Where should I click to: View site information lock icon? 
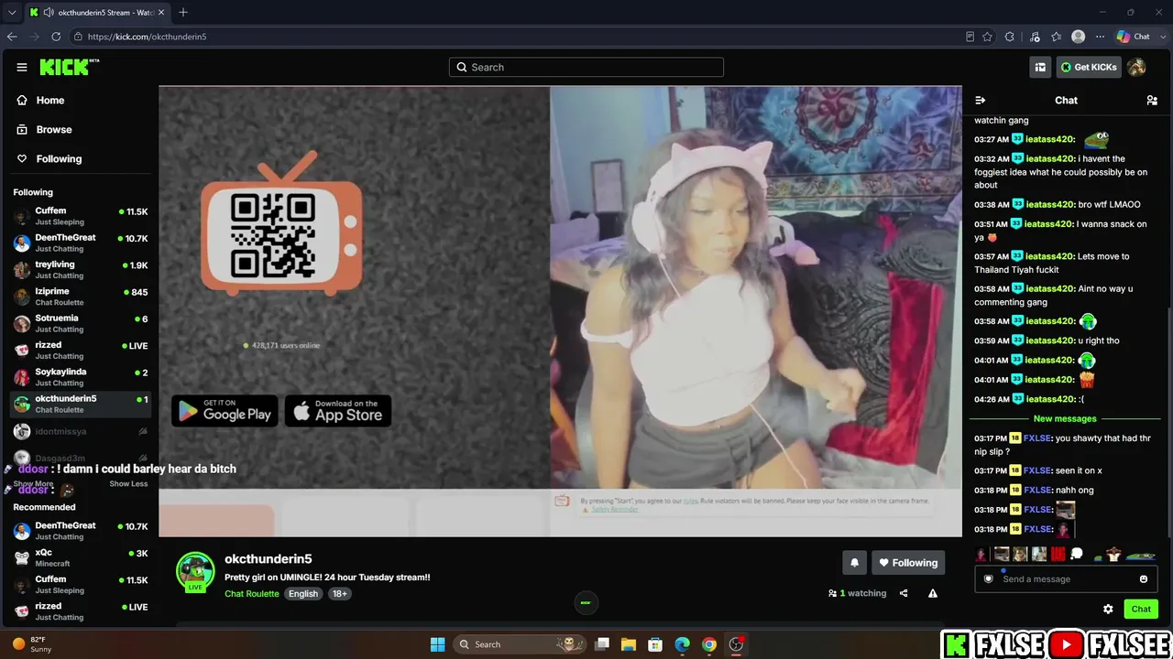pos(78,37)
